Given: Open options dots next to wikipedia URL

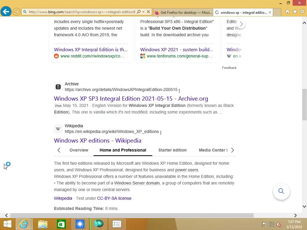Looking at the screenshot, I should click(x=161, y=132).
